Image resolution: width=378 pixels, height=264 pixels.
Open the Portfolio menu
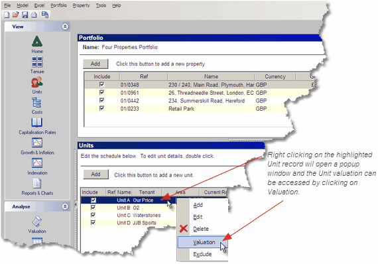[58, 5]
